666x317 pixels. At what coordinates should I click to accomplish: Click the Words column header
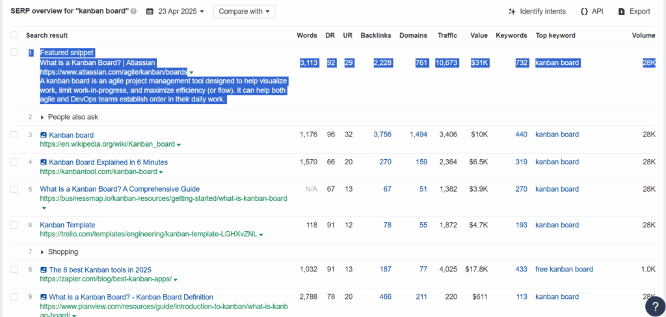[307, 35]
